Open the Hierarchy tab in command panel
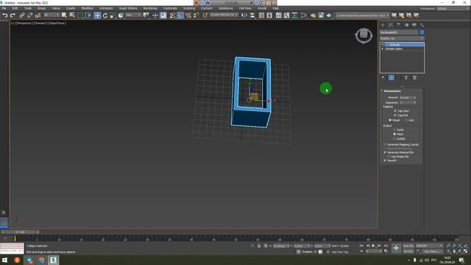This screenshot has height=265, width=471. click(399, 25)
